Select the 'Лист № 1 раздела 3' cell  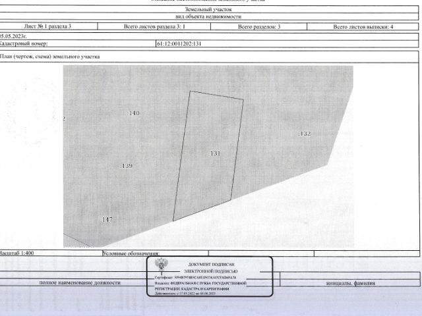point(47,26)
